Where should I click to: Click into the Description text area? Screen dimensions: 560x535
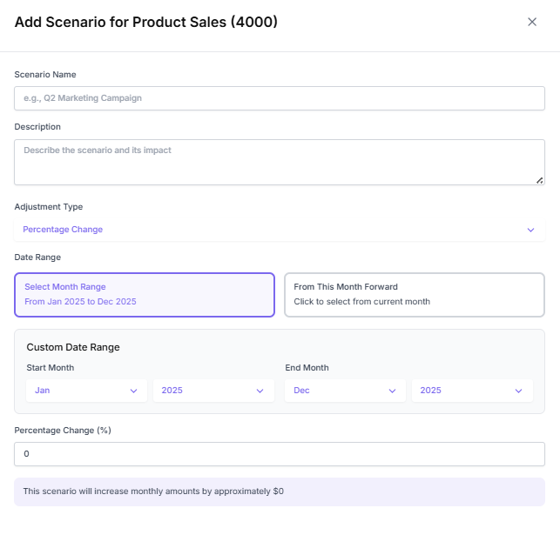279,162
